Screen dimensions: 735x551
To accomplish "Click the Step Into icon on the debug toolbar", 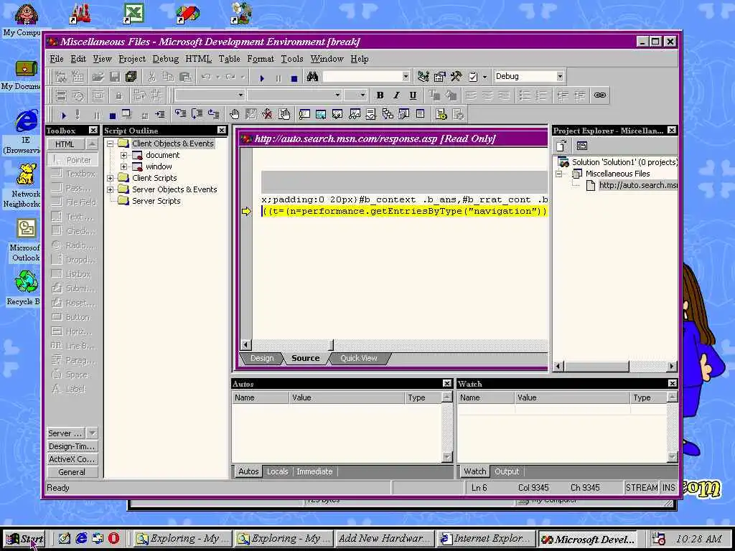I will point(180,114).
